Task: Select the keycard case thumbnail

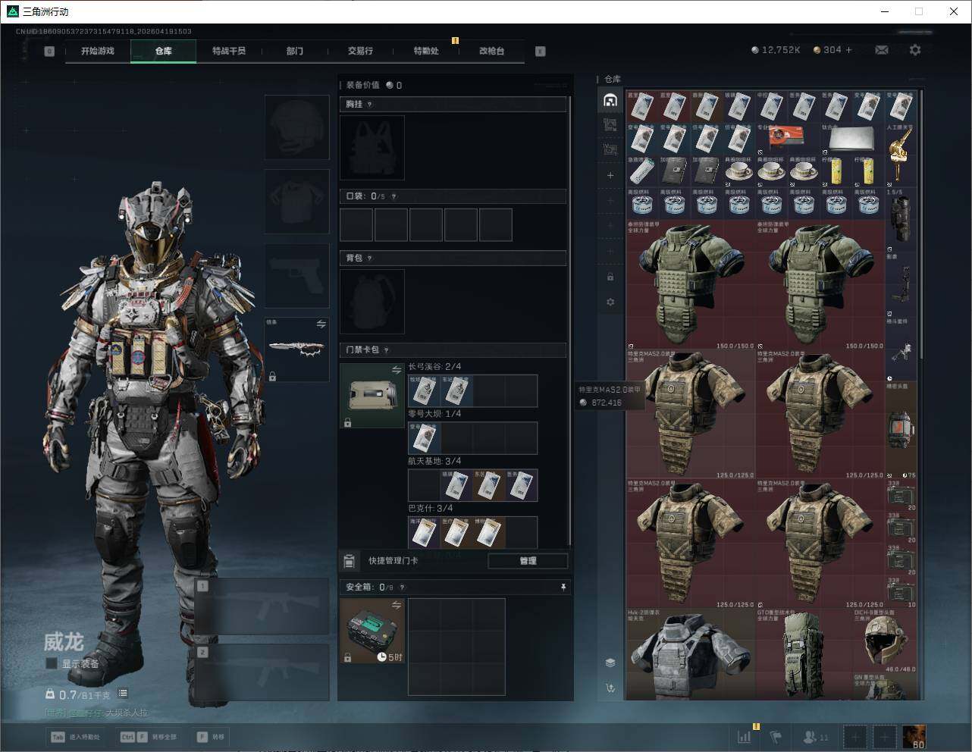Action: click(372, 396)
